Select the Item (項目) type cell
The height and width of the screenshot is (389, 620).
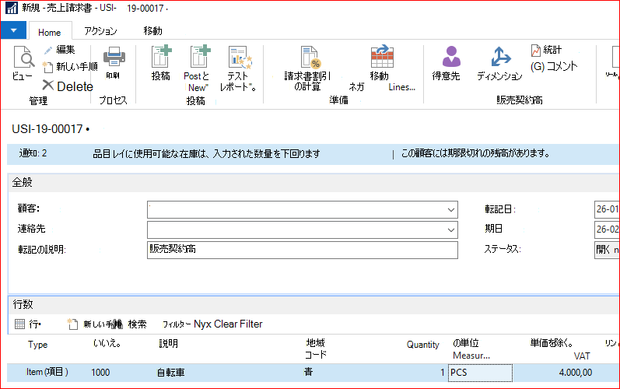(x=47, y=373)
